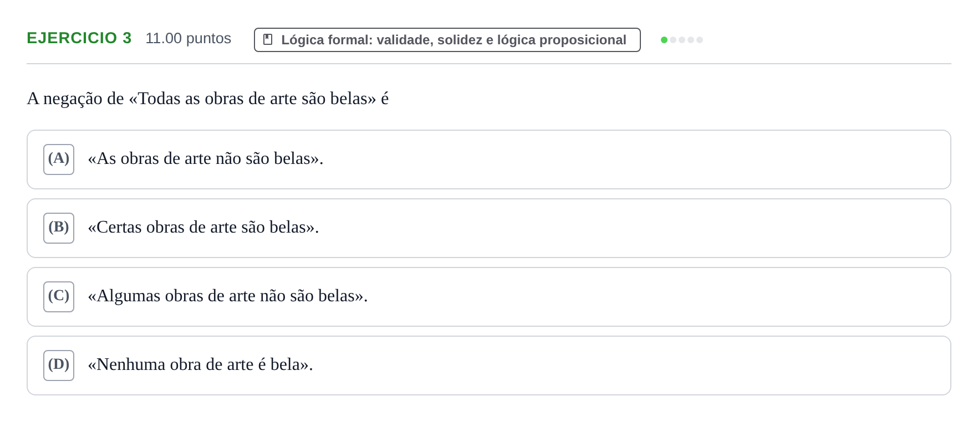
Task: Open the Lógica formal topic tag
Action: 447,40
